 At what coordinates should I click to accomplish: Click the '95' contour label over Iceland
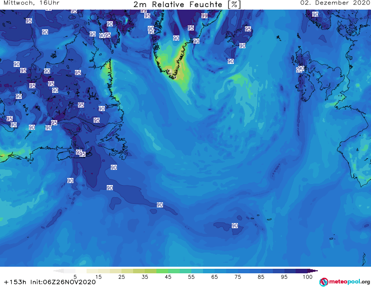[248, 29]
